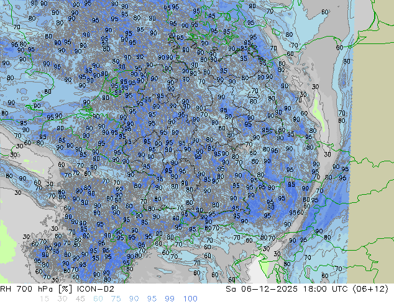
Task: Click the date "Sa 06-12-2025"
Action: pos(262,289)
